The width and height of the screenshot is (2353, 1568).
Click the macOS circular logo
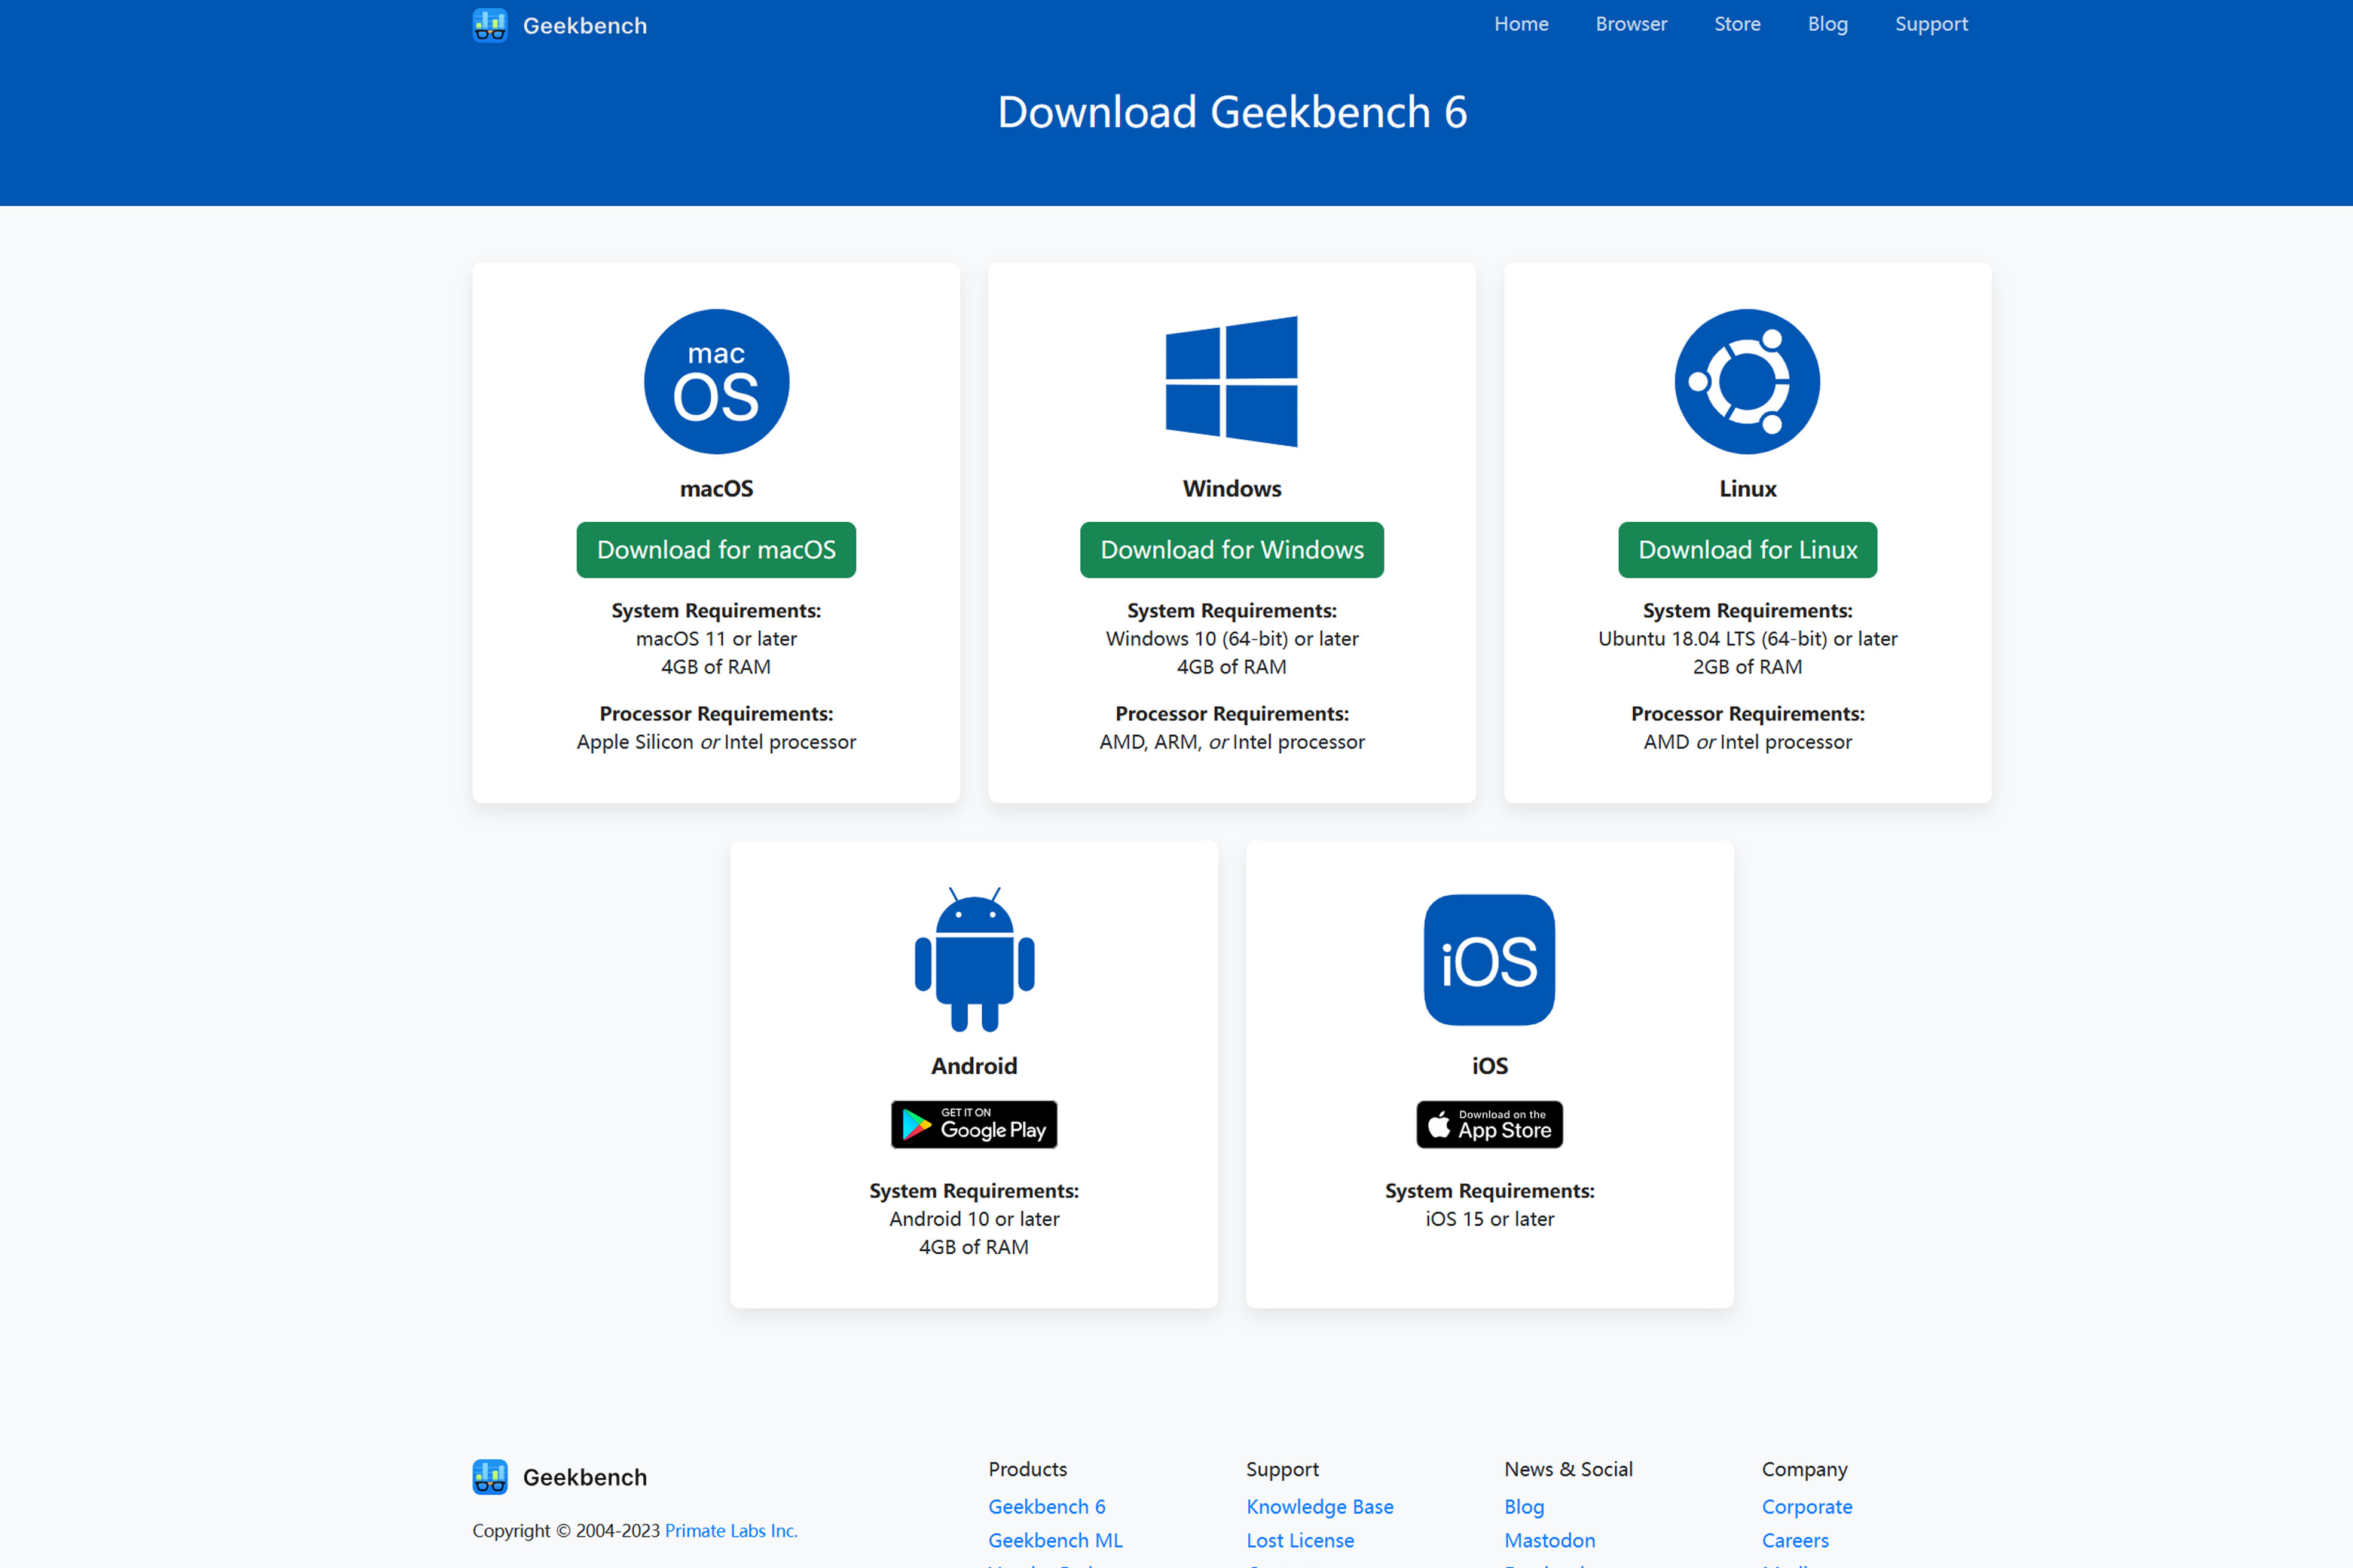coord(716,382)
